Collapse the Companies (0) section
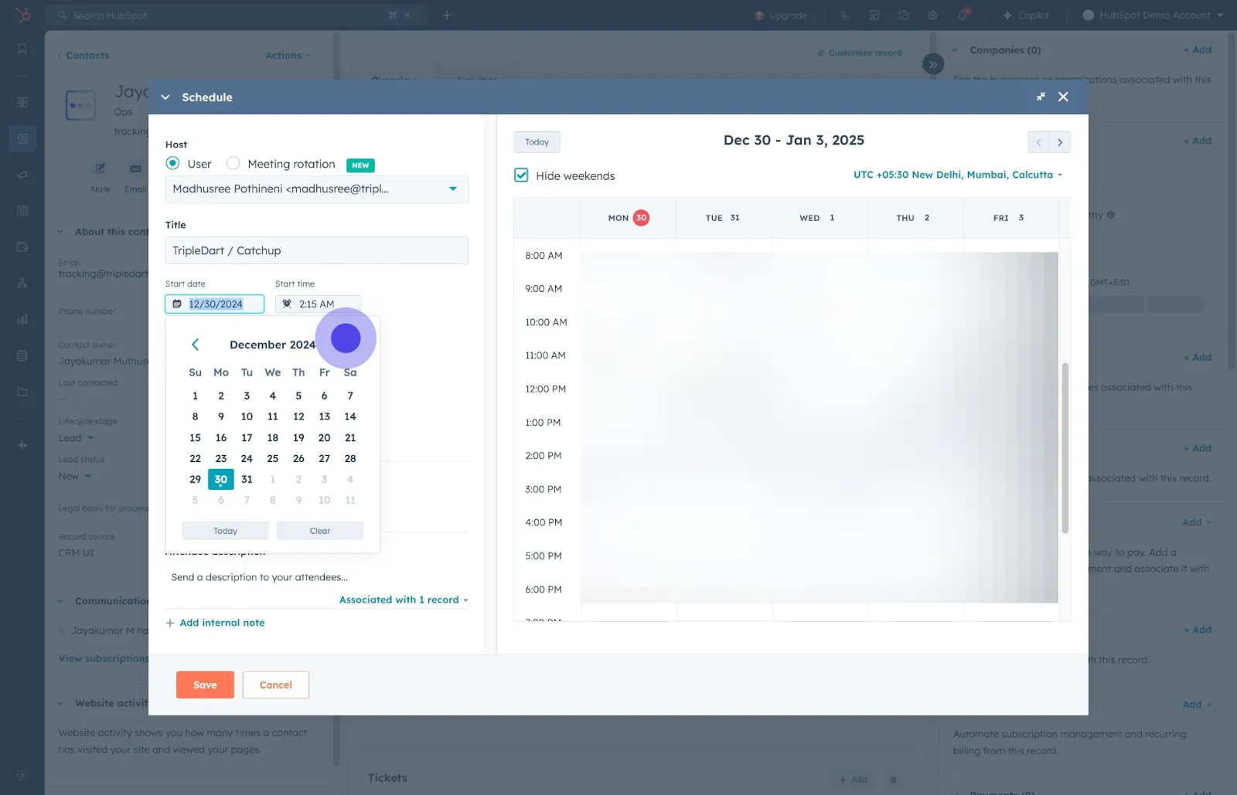Image resolution: width=1237 pixels, height=795 pixels. click(955, 50)
